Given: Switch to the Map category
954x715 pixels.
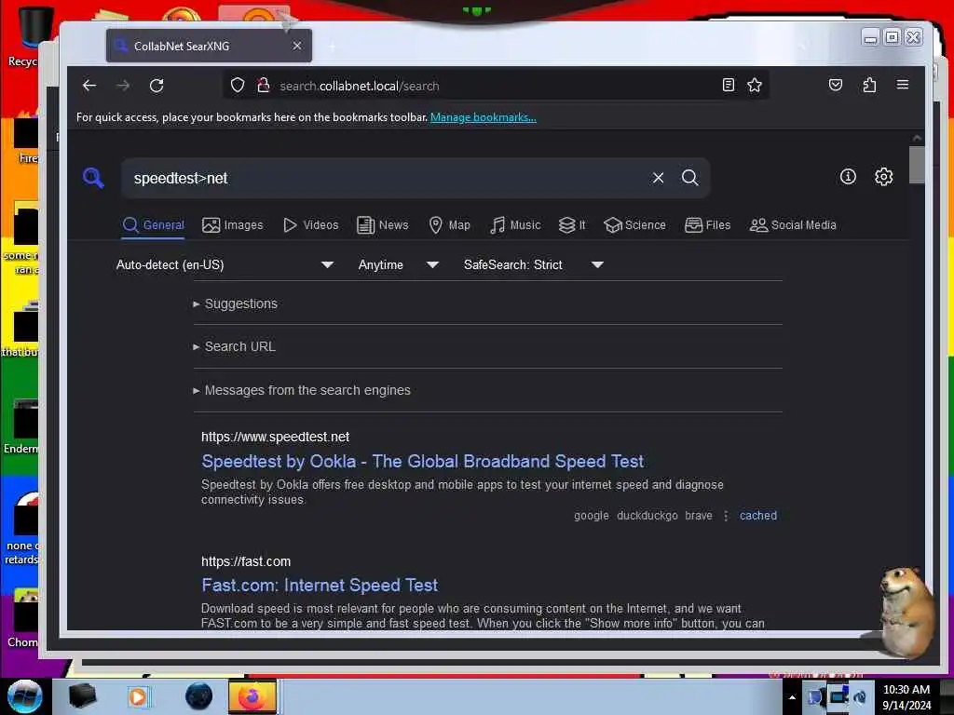Looking at the screenshot, I should 450,225.
